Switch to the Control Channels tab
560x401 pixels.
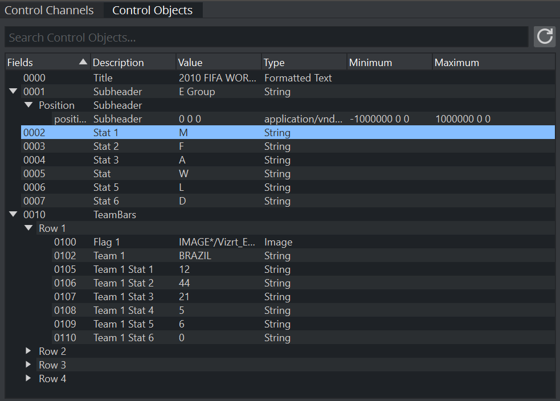(x=49, y=10)
